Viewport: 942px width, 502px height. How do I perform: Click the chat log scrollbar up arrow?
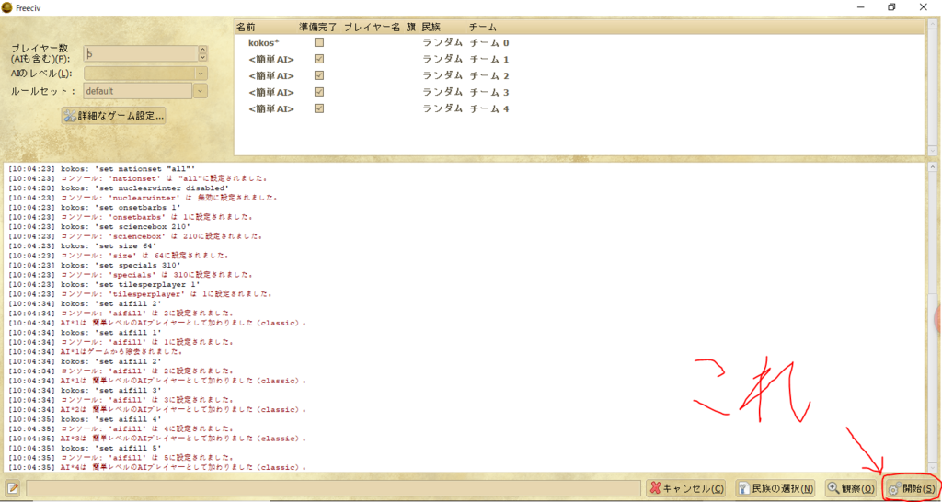(x=932, y=167)
